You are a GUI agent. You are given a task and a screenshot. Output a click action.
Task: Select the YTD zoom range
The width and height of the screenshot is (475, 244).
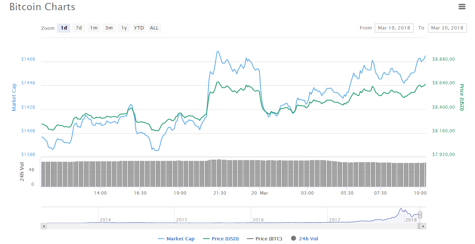click(139, 28)
